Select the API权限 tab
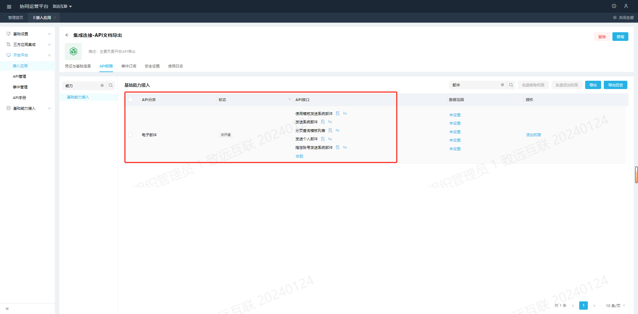The image size is (638, 314). tap(106, 66)
